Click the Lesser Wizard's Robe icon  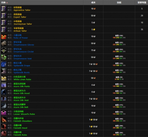(x=4, y=113)
